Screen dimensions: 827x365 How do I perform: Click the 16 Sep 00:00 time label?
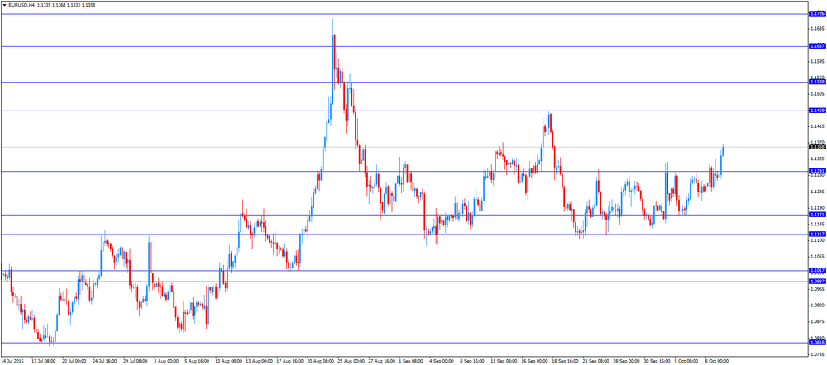point(535,362)
